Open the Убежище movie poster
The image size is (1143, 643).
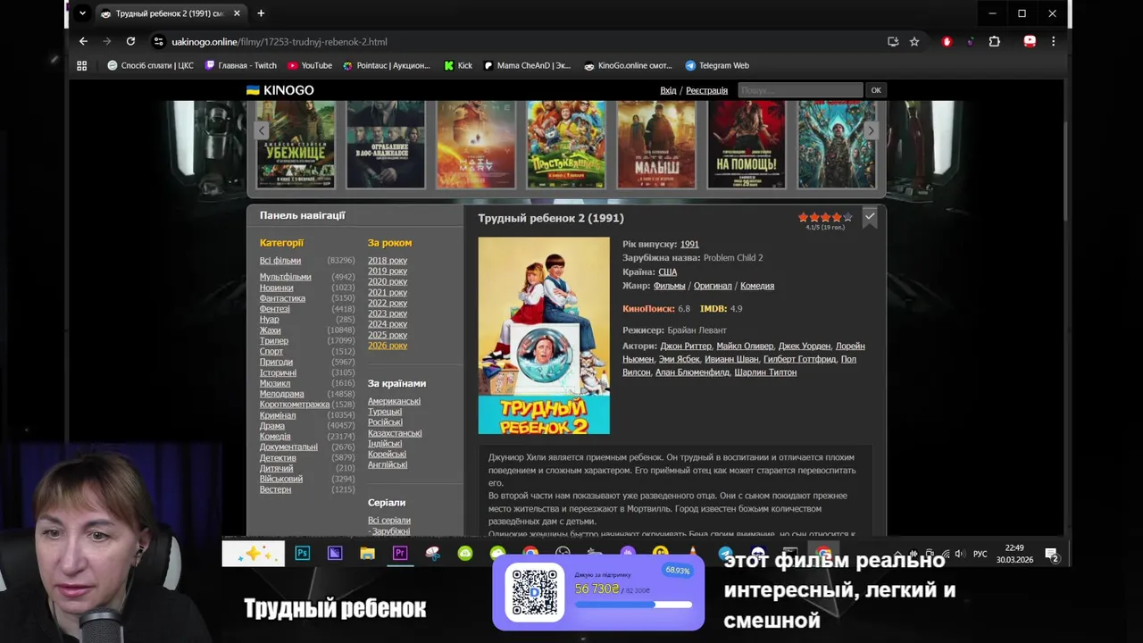pos(296,144)
